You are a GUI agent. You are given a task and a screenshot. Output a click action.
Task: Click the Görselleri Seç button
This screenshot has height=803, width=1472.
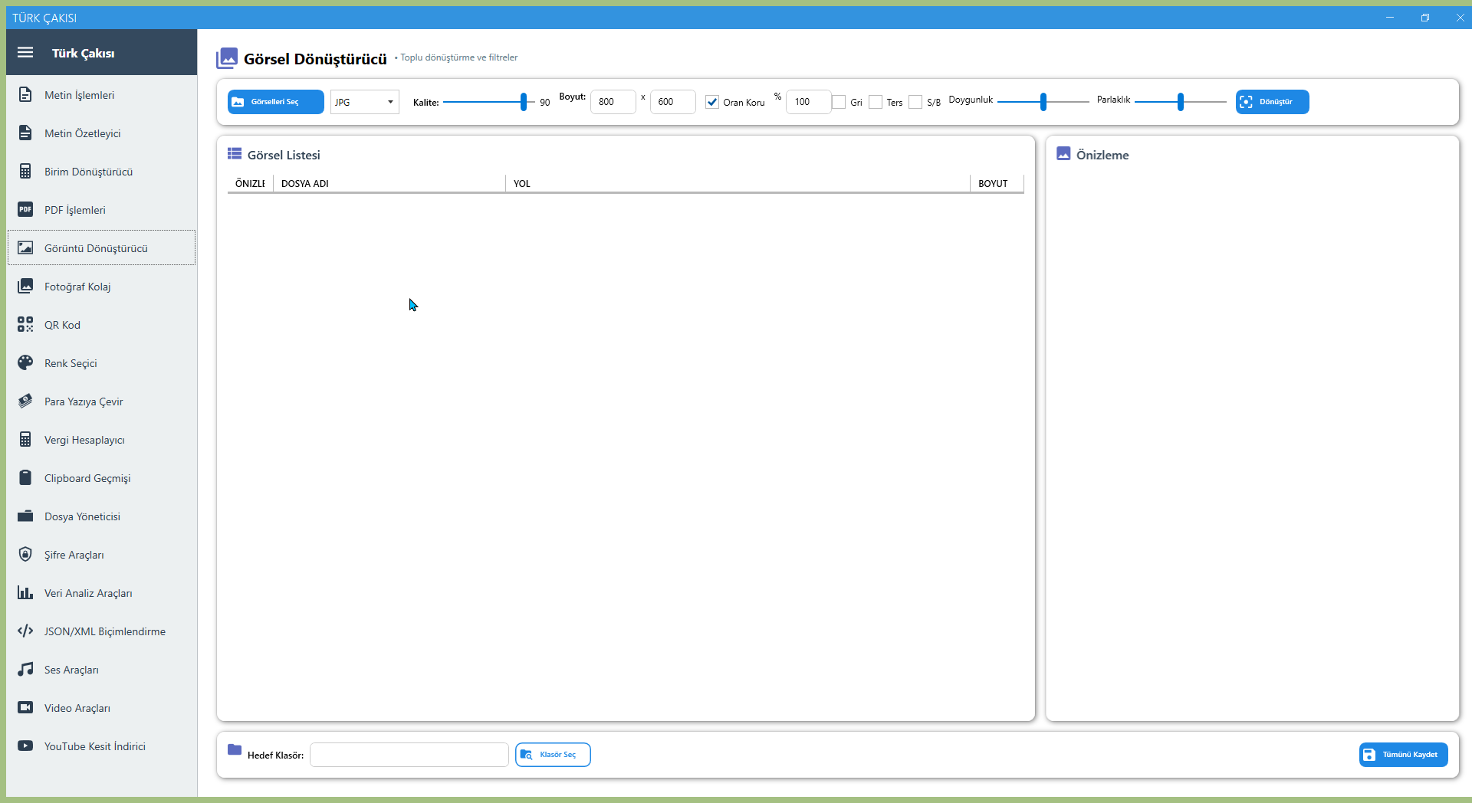click(x=275, y=102)
